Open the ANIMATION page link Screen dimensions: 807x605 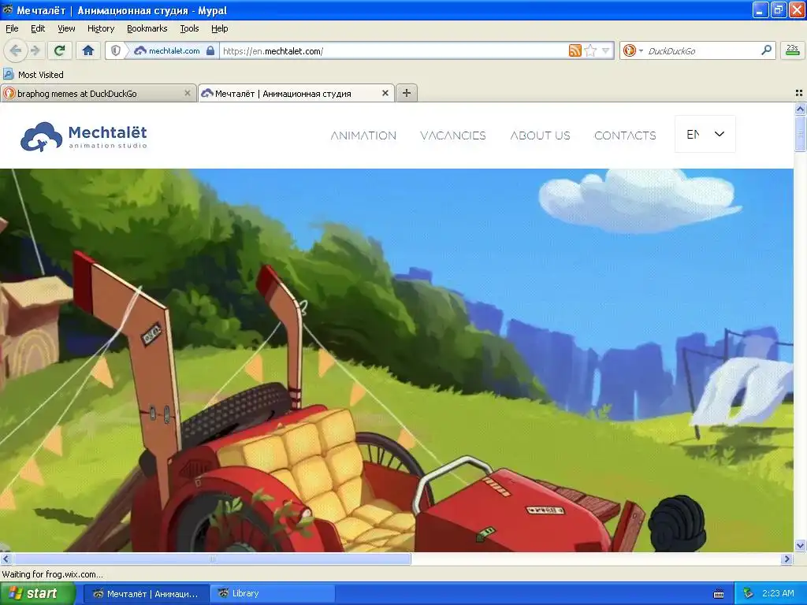click(363, 135)
